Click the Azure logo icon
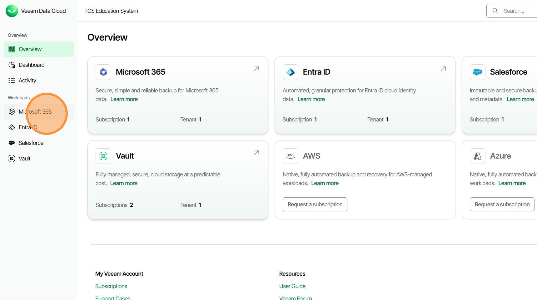 coord(477,156)
